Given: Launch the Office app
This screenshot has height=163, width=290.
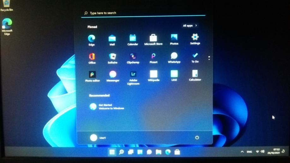Looking at the screenshot, I should pyautogui.click(x=92, y=58).
